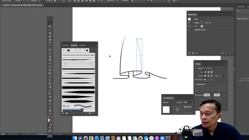The width and height of the screenshot is (249, 140).
Task: Open the Appearance panel options menu
Action: tap(233, 15)
